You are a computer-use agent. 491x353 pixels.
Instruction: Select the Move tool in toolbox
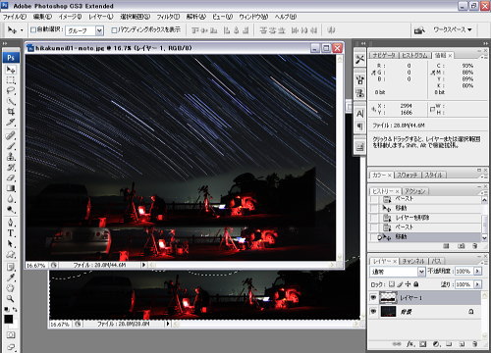(x=11, y=70)
